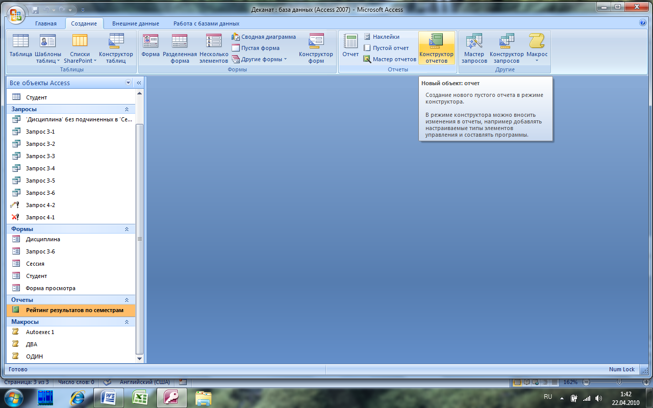Screen dimensions: 653x408
Task: Open Списки SharePoint dropdown
Action: [x=80, y=48]
